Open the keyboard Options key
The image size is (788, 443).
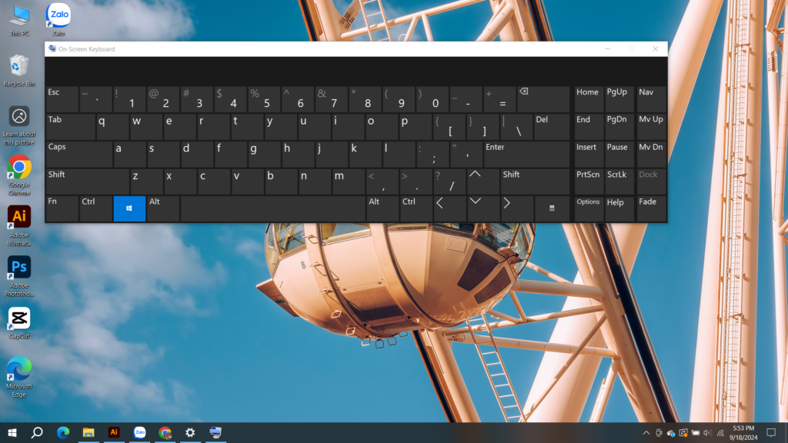[x=589, y=208]
